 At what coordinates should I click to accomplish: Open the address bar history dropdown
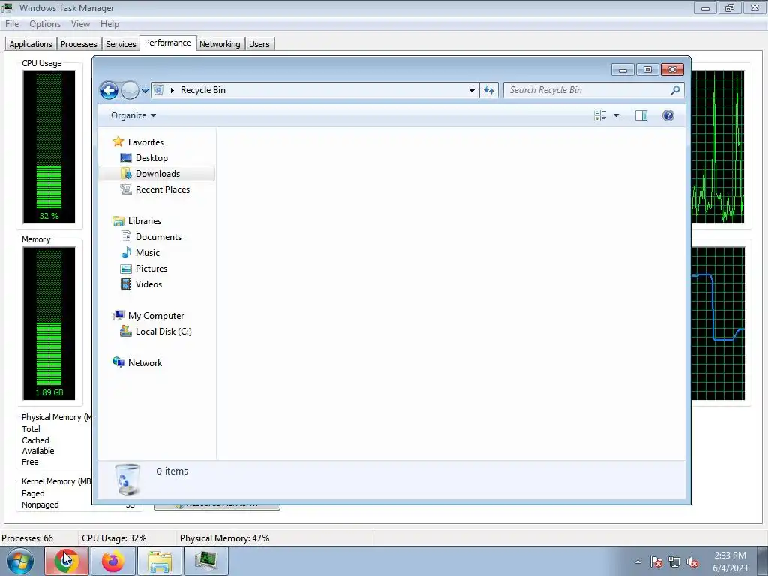click(472, 90)
